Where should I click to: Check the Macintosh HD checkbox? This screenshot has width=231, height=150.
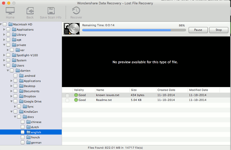pos(5,24)
